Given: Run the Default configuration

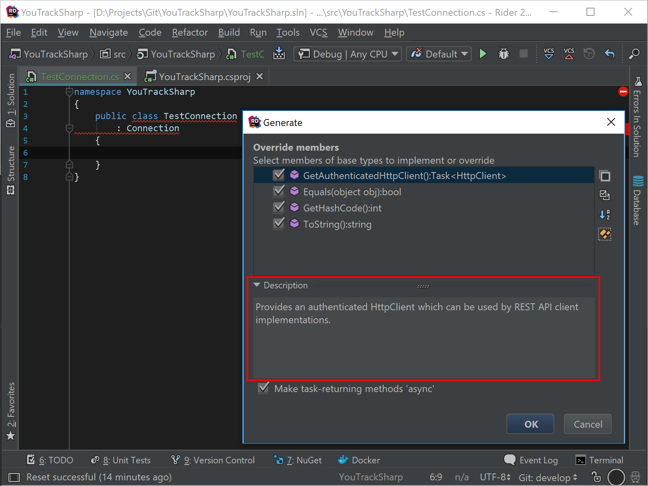Looking at the screenshot, I should click(483, 53).
